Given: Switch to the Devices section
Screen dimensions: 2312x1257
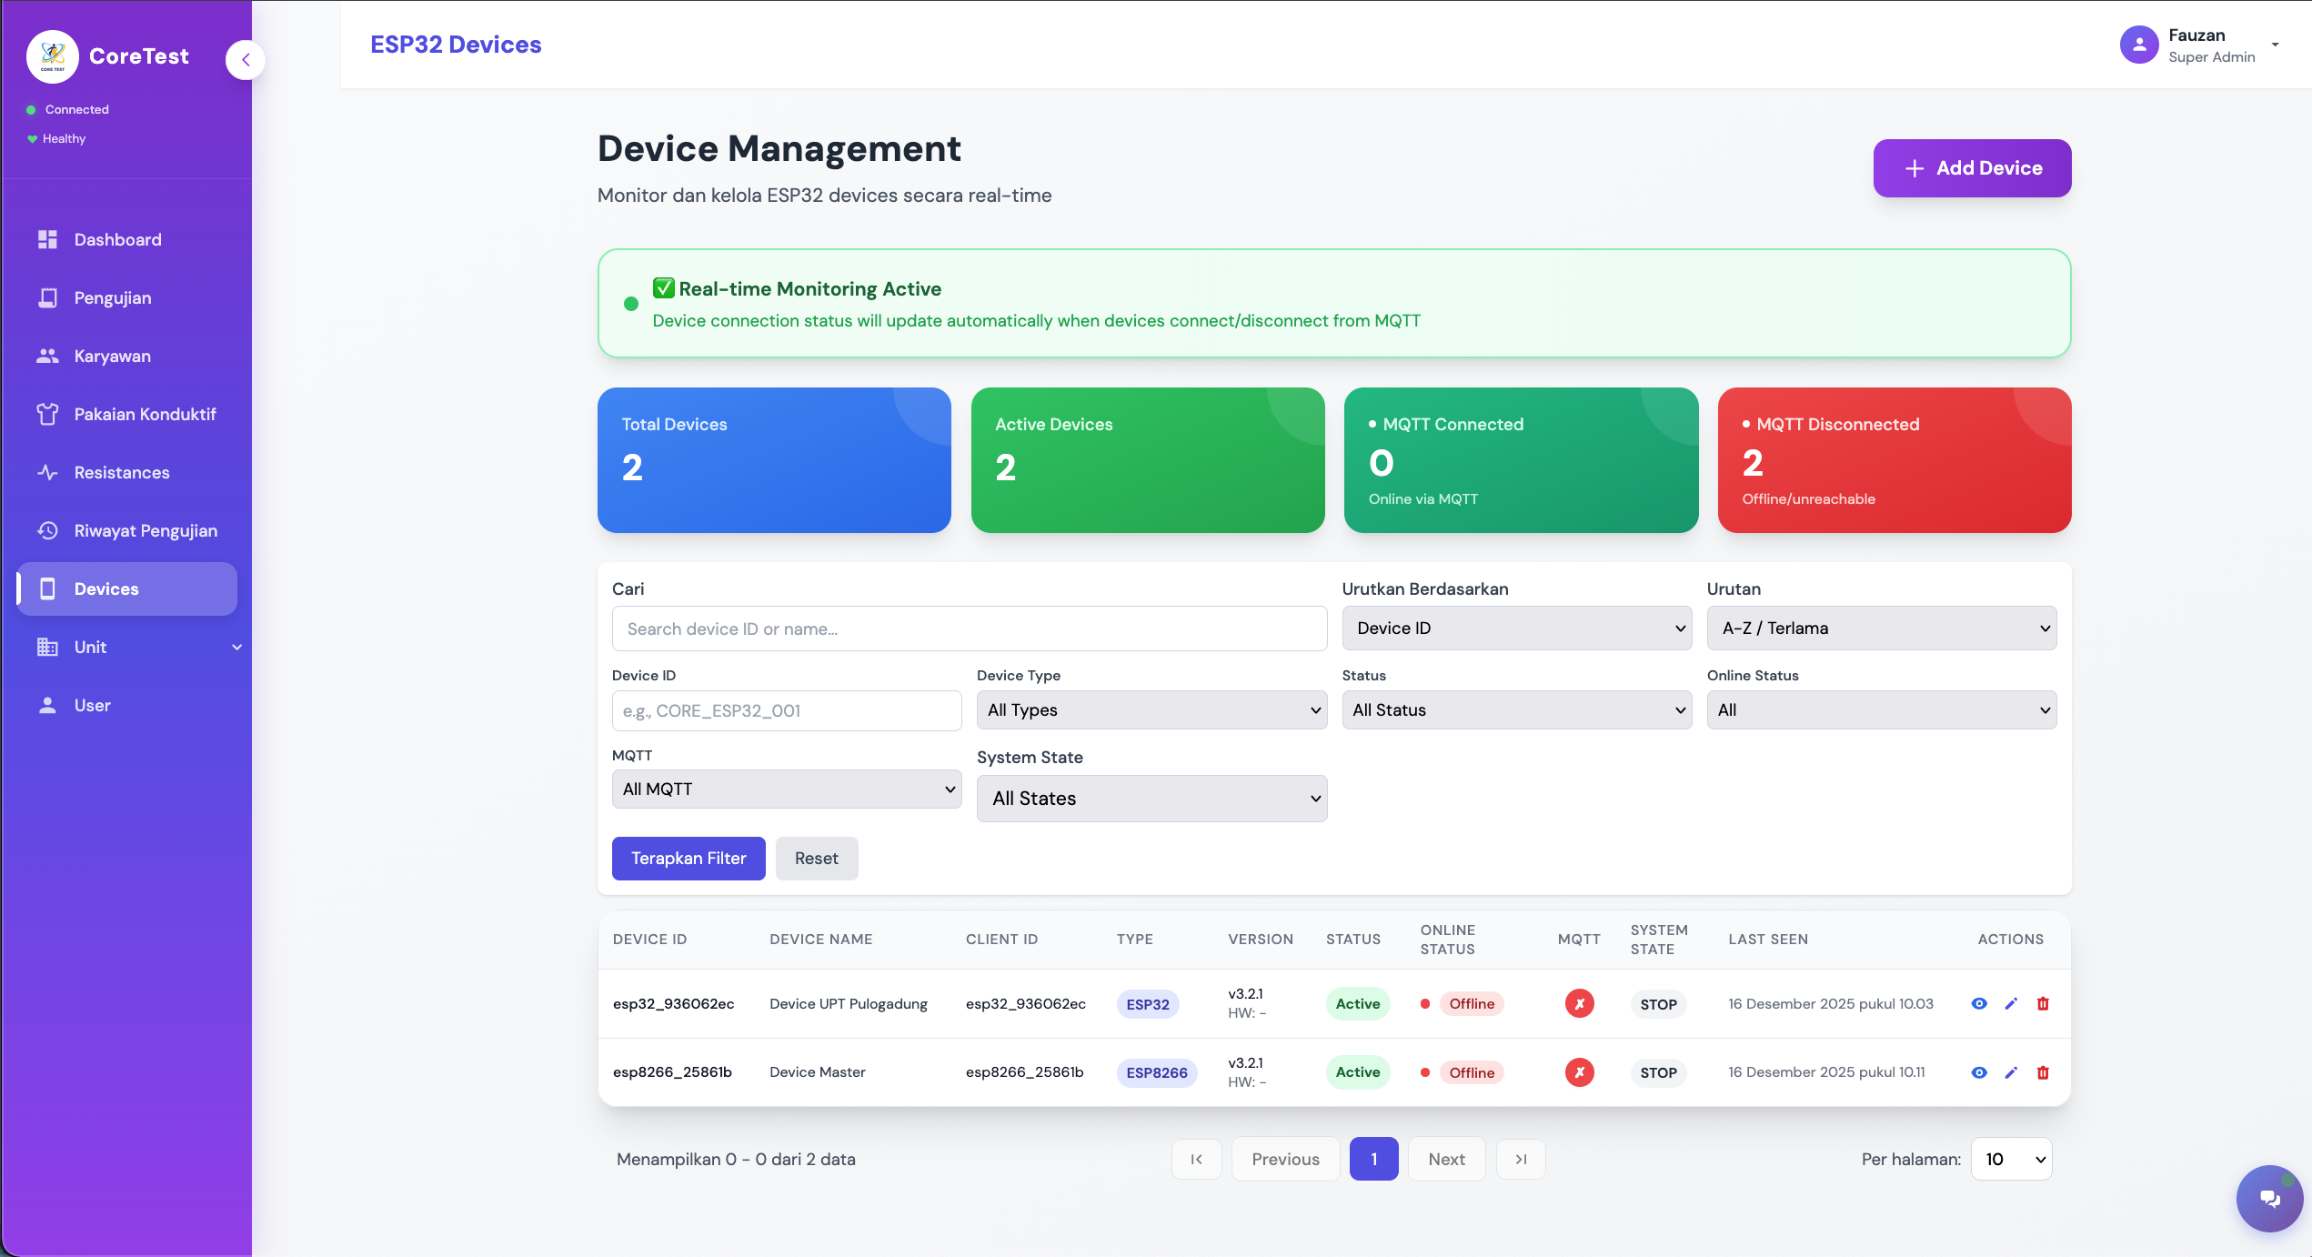Looking at the screenshot, I should 106,588.
